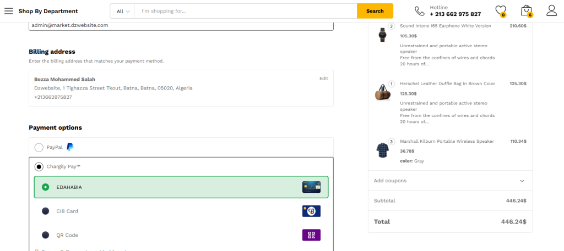The width and height of the screenshot is (564, 251).
Task: Open the hamburger menu icon
Action: click(x=9, y=11)
